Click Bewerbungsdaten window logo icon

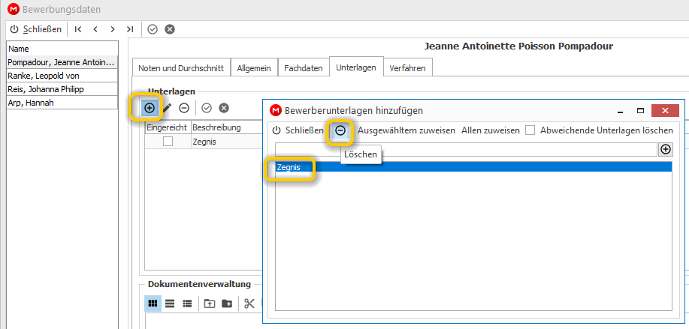[14, 9]
